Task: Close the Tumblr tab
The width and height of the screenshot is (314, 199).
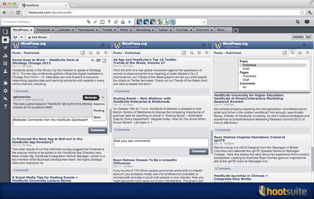Action: coord(115,30)
